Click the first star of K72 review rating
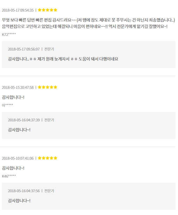The image size is (178, 215). [39, 10]
